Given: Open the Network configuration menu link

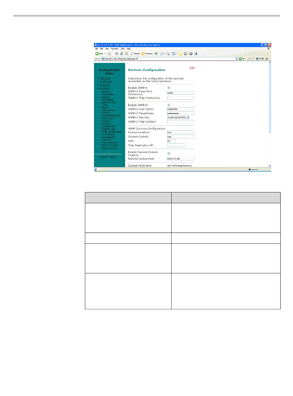Looking at the screenshot, I should pyautogui.click(x=105, y=78).
